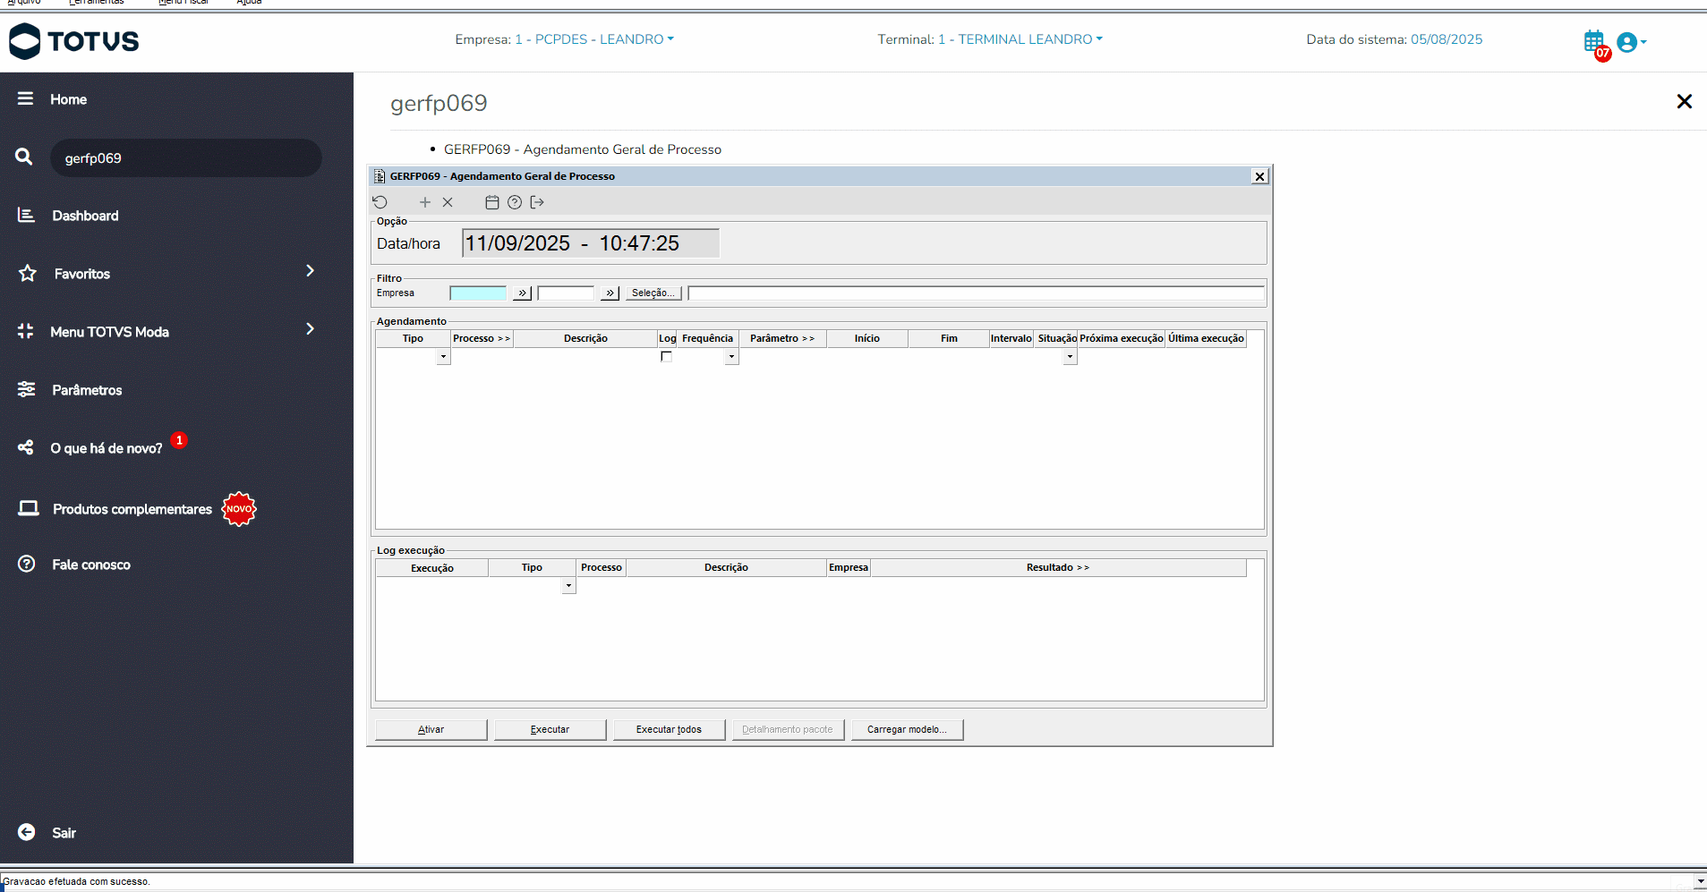Click the help question-mark toolbar icon

coord(515,202)
